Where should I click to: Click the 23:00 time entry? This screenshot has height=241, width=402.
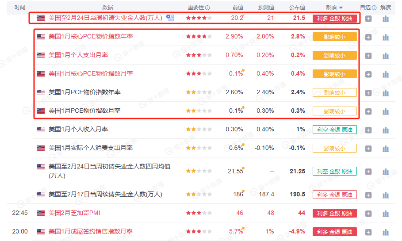click(20, 231)
